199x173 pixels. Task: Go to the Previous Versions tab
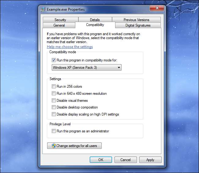(137, 20)
